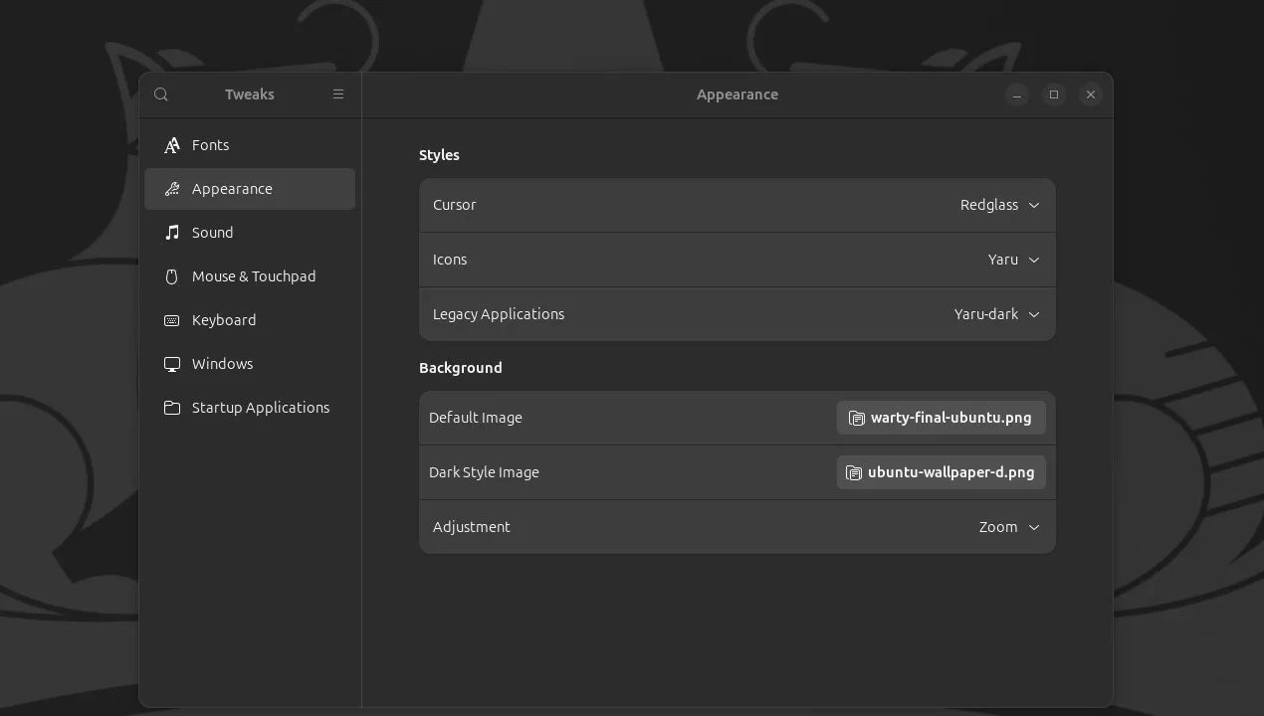Screen dimensions: 1264x716
Task: Click the Styles section heading
Action: (439, 155)
